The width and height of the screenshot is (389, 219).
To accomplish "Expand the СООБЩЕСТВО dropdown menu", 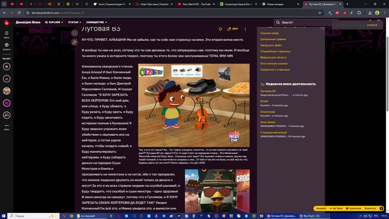I will tap(98, 22).
